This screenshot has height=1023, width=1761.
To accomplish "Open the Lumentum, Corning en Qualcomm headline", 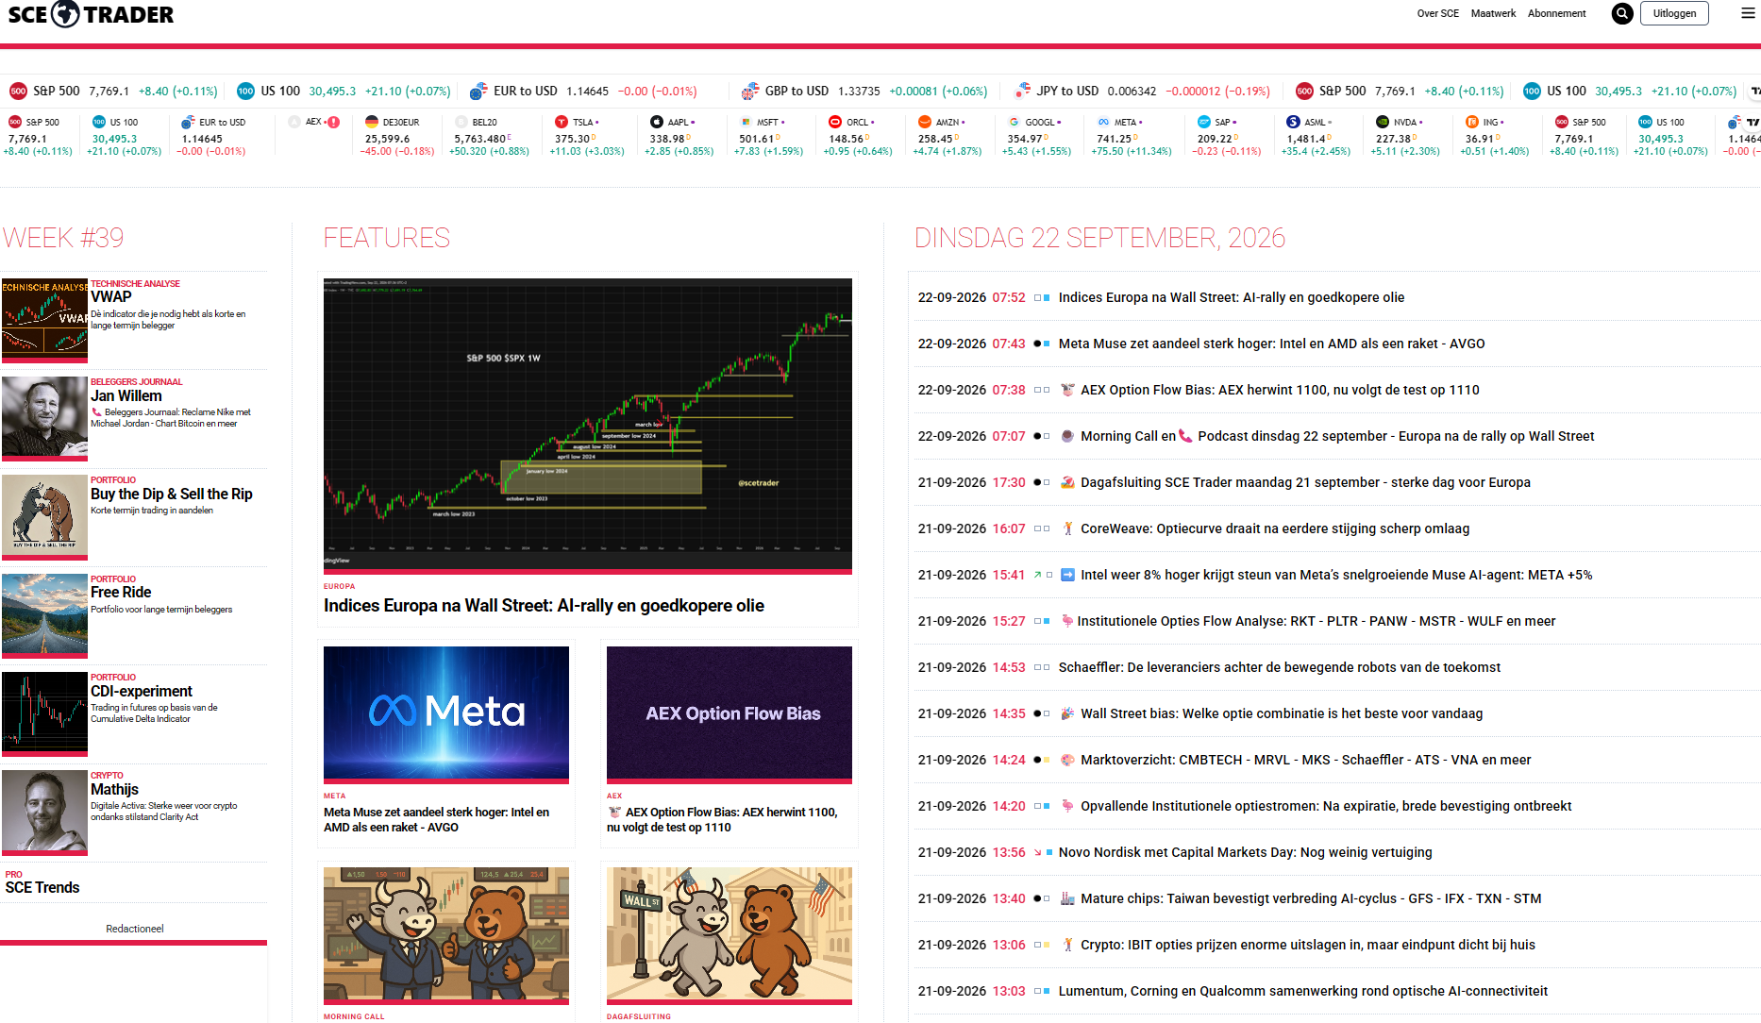I will pyautogui.click(x=1303, y=991).
